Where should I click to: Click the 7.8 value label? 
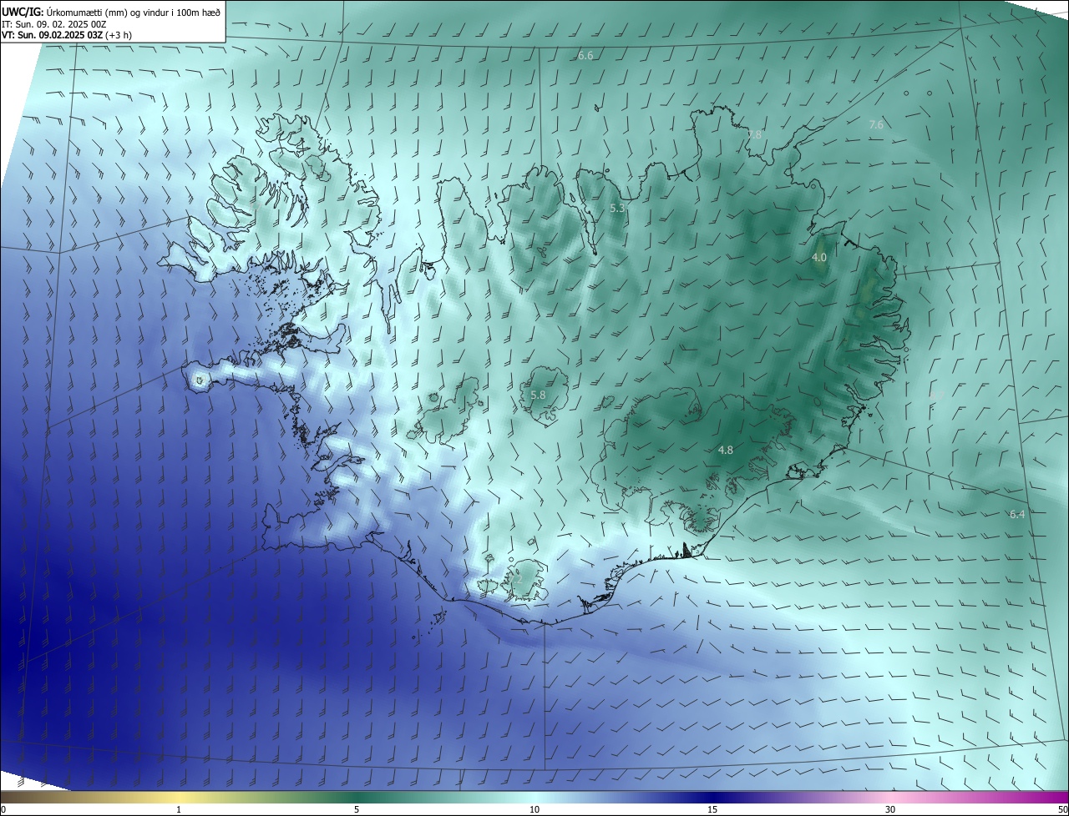754,134
